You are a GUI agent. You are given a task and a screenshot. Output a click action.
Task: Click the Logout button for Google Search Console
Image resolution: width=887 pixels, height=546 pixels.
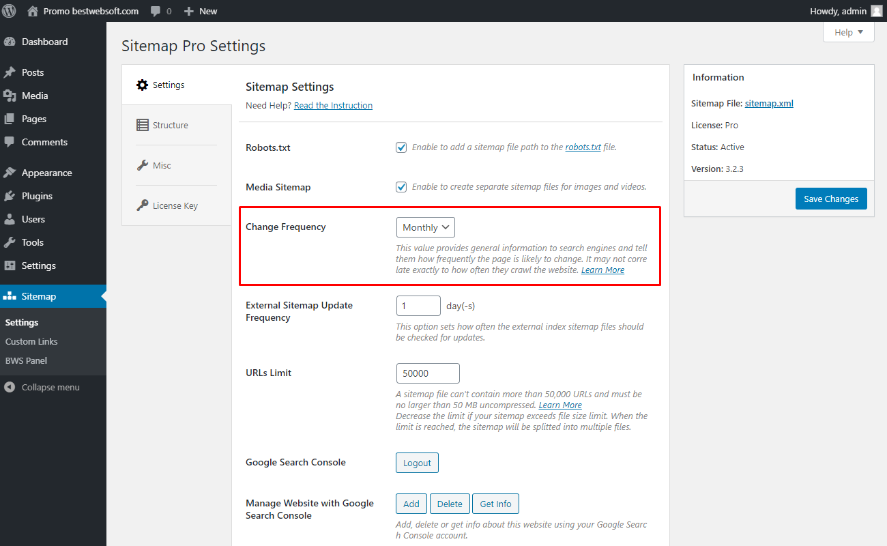coord(417,463)
